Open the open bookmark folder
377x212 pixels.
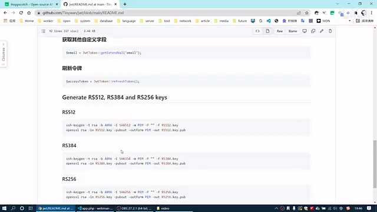pos(64,21)
